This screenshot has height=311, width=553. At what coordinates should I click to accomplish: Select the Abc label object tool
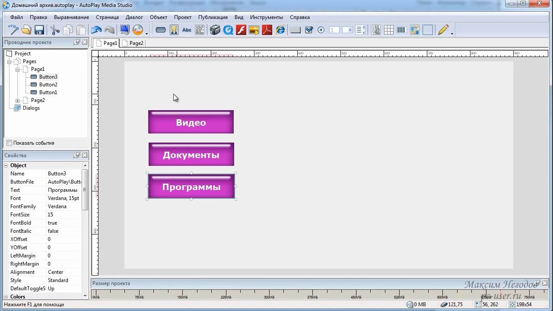[187, 30]
